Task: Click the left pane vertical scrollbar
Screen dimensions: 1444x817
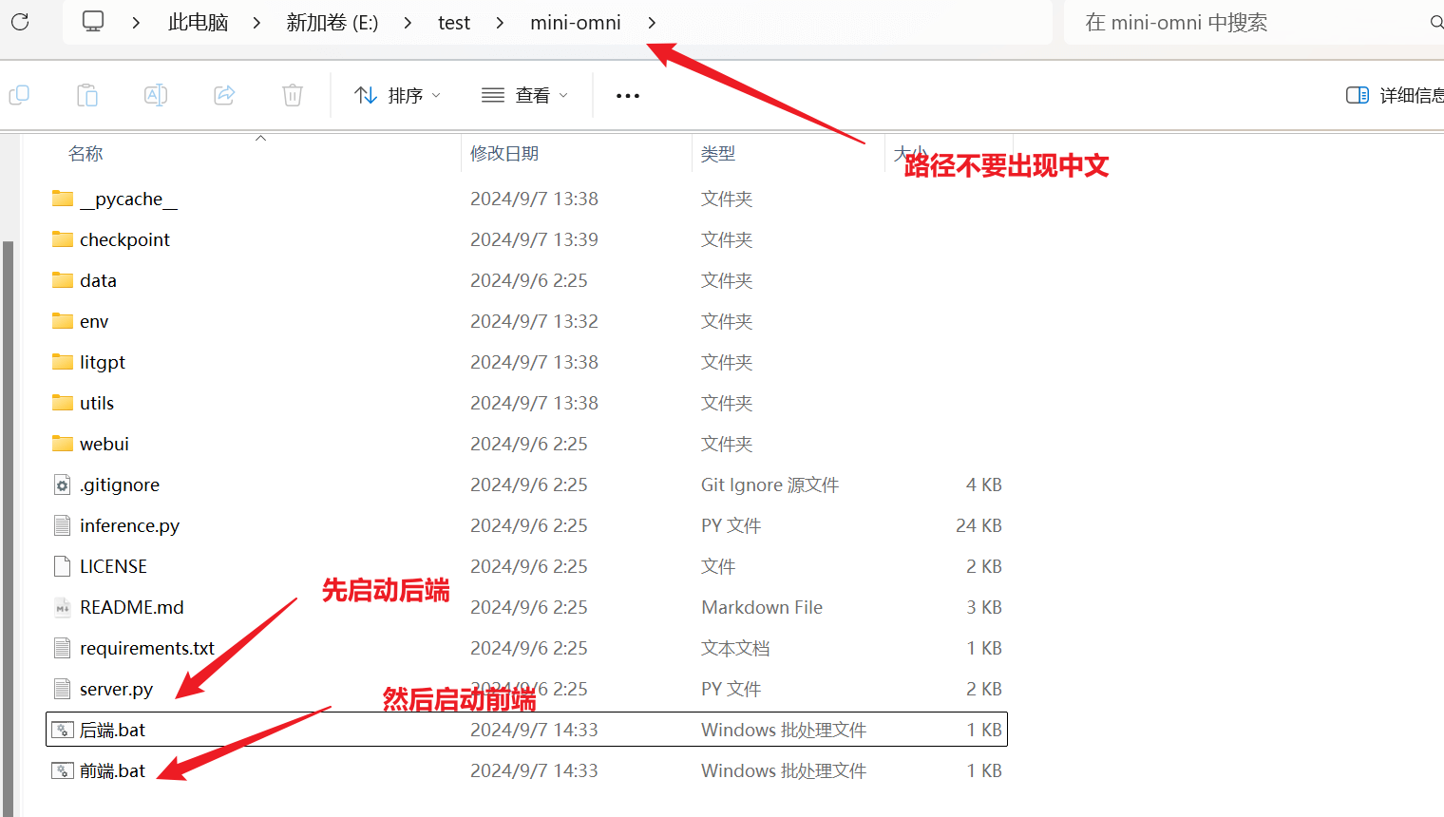Action: pos(8,527)
